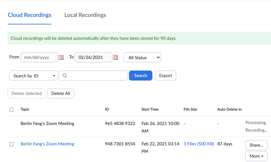This screenshot has width=271, height=162.
Task: Open the 3 Files (500 KB) link
Action: (x=199, y=144)
